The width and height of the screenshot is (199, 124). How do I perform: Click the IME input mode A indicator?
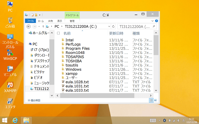coord(183,120)
